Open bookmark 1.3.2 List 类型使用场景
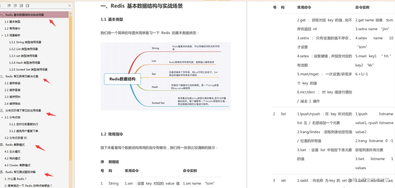Image resolution: width=395 pixels, height=188 pixels. coord(24,49)
